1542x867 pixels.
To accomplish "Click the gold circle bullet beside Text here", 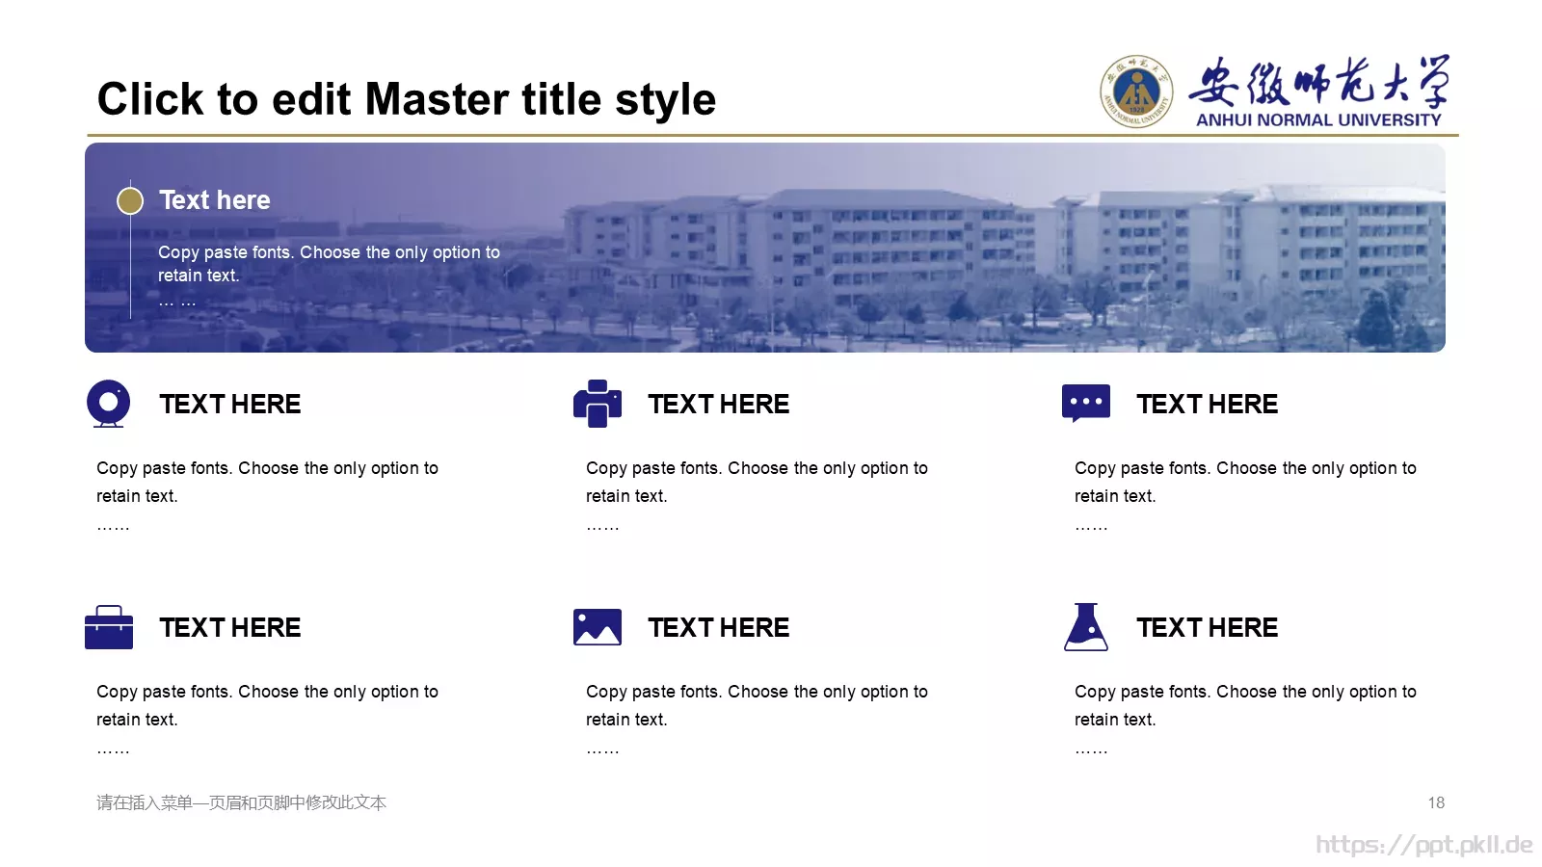I will [130, 200].
